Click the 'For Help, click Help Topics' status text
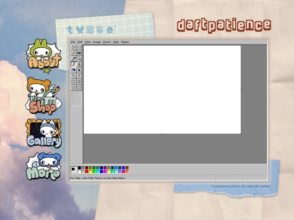Screen dimensions: 294x220 point(97,178)
